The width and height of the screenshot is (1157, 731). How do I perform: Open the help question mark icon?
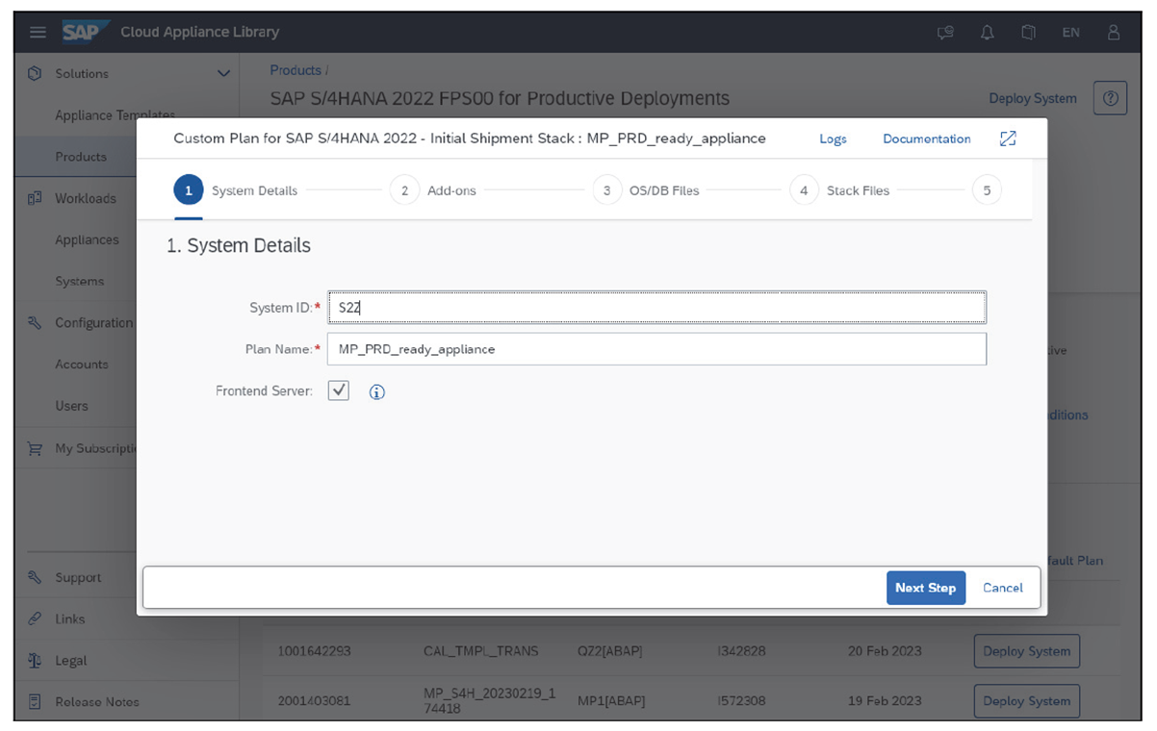point(1110,97)
